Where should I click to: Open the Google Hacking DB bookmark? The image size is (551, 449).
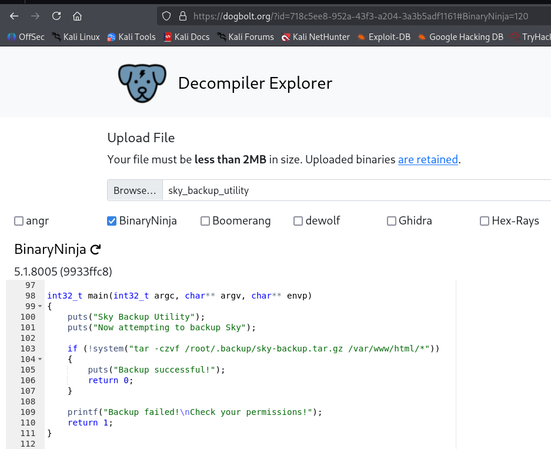click(460, 37)
